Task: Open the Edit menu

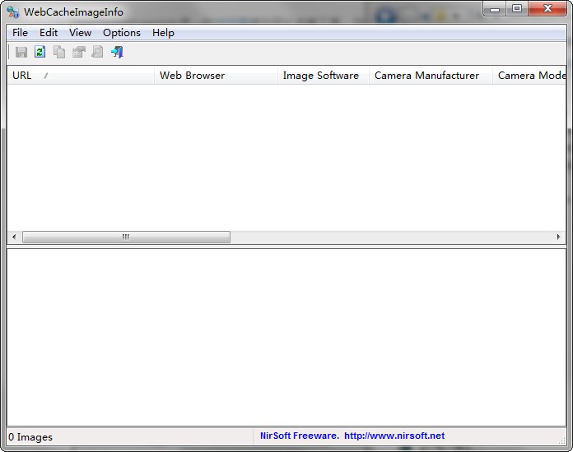Action: coord(49,33)
